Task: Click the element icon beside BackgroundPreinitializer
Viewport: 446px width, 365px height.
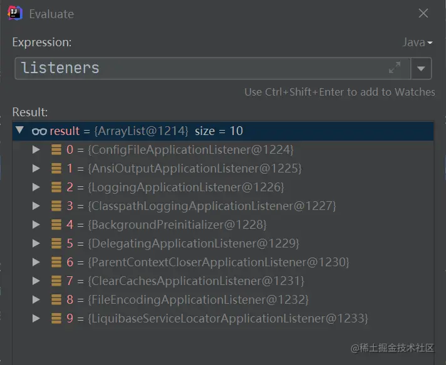Action: click(x=56, y=224)
